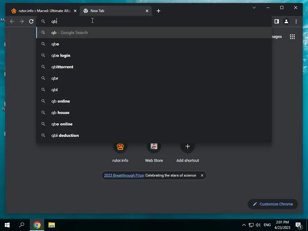
Task: Pick the 'qb house' suggestion
Action: point(154,112)
